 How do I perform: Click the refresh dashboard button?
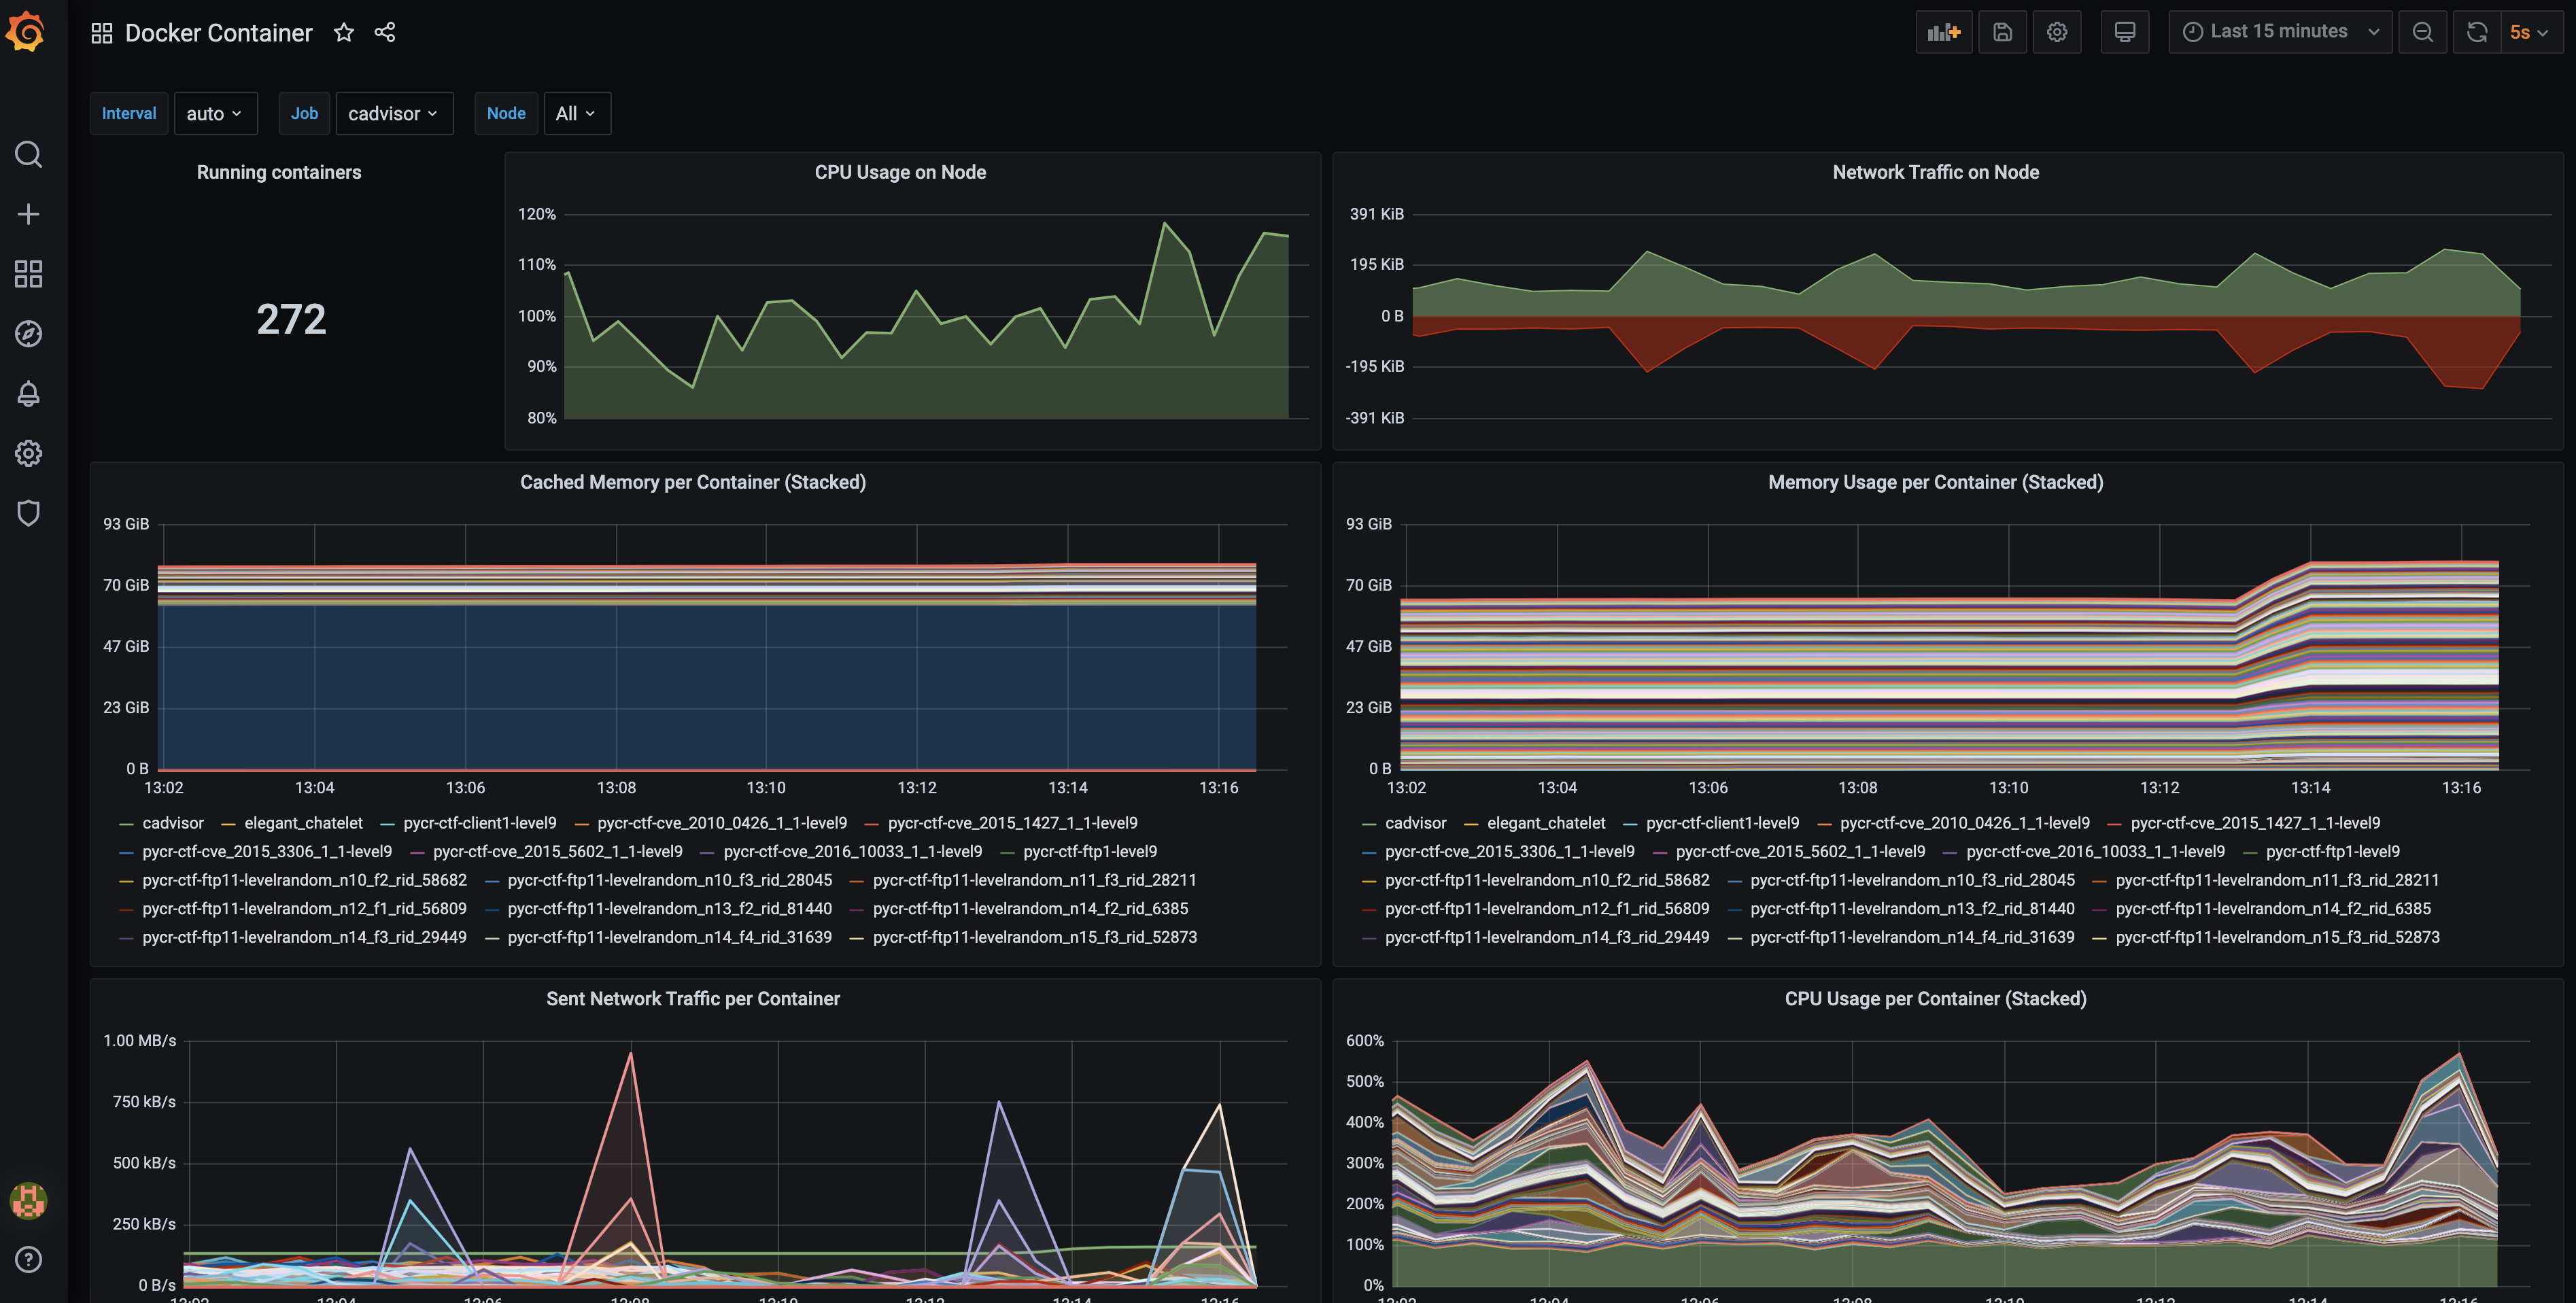[x=2476, y=32]
